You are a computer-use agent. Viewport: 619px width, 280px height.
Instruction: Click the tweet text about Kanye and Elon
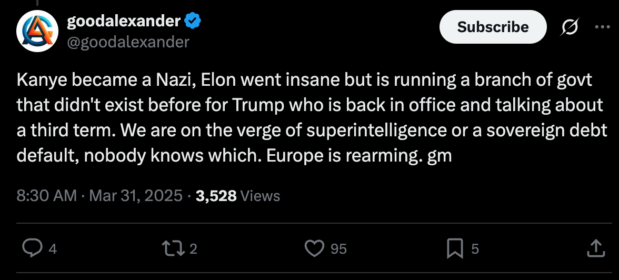305,118
